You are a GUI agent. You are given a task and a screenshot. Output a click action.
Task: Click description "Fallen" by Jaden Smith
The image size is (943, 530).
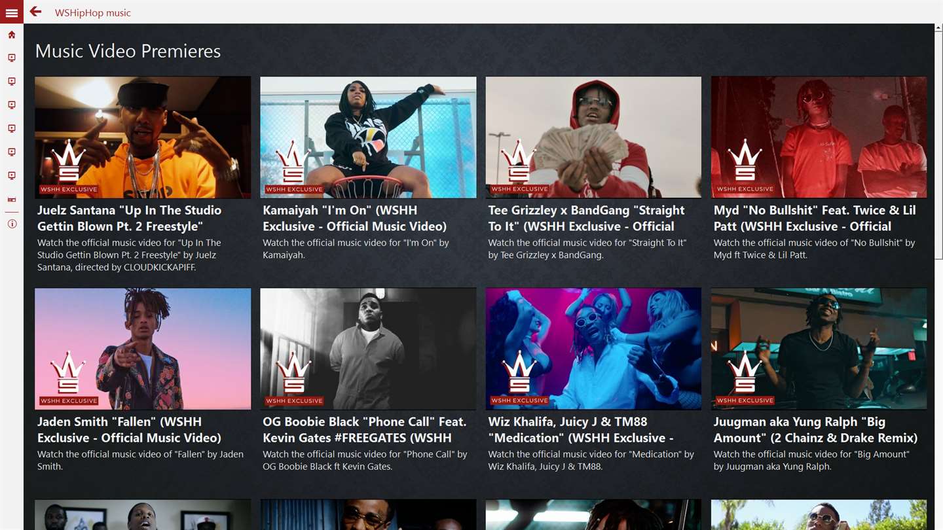[x=141, y=460]
